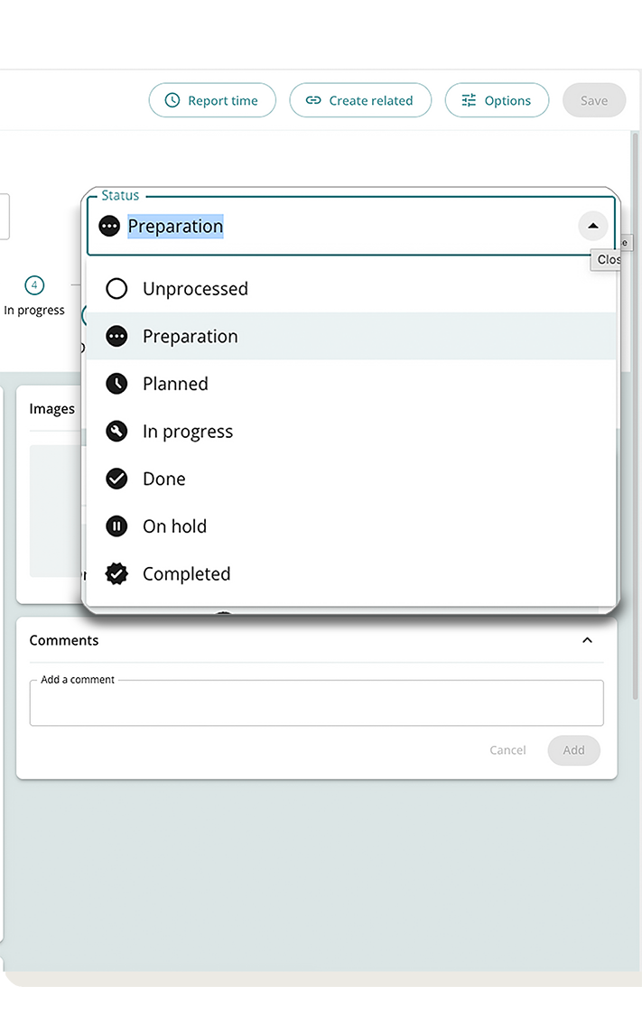
Task: Click the checkmark icon beside Done
Action: tap(116, 479)
